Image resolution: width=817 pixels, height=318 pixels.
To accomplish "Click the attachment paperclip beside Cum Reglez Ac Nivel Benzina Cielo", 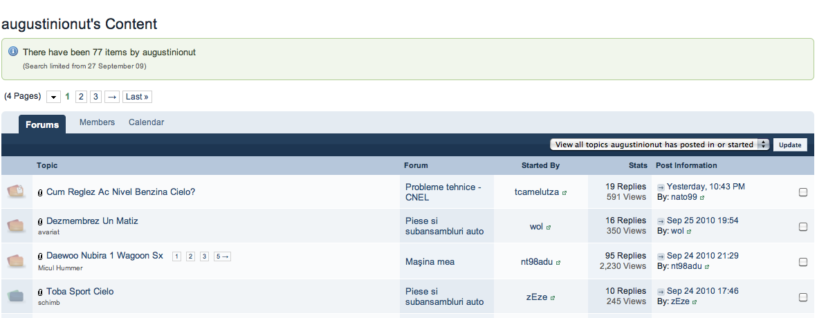I will tap(41, 193).
